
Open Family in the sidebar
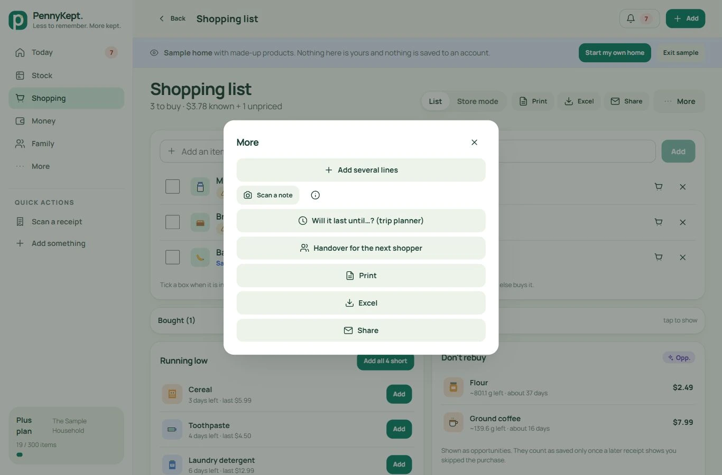pos(67,144)
